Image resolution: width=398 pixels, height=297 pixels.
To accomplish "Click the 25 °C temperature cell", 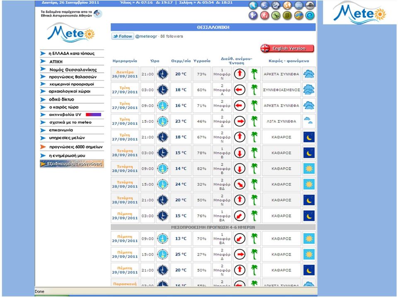I will click(181, 254).
